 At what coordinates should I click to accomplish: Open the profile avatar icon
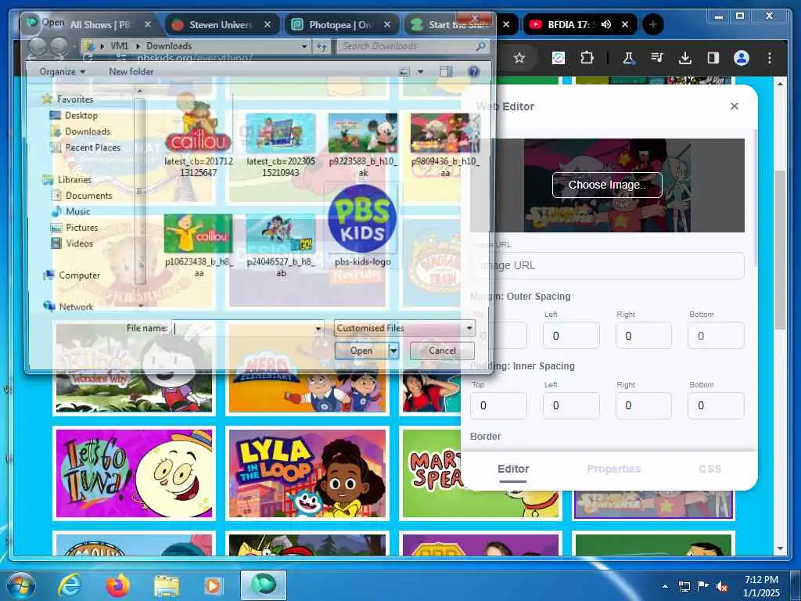[x=742, y=58]
